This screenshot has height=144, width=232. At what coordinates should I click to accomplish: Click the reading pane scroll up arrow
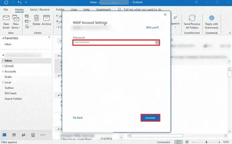tap(229, 69)
